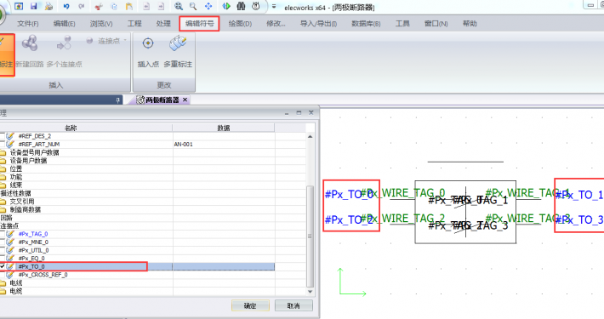
Task: Click the 取消 button
Action: coord(293,306)
